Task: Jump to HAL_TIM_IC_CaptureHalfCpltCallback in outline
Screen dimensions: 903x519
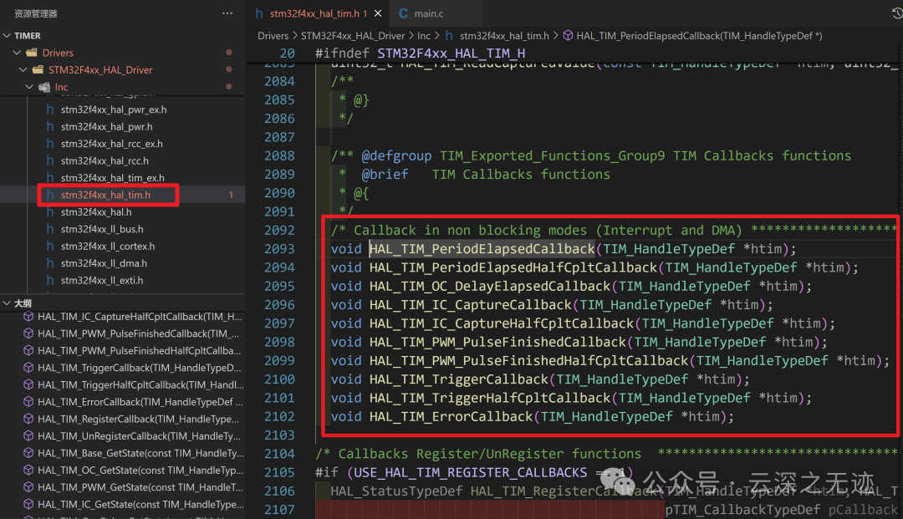Action: point(140,317)
